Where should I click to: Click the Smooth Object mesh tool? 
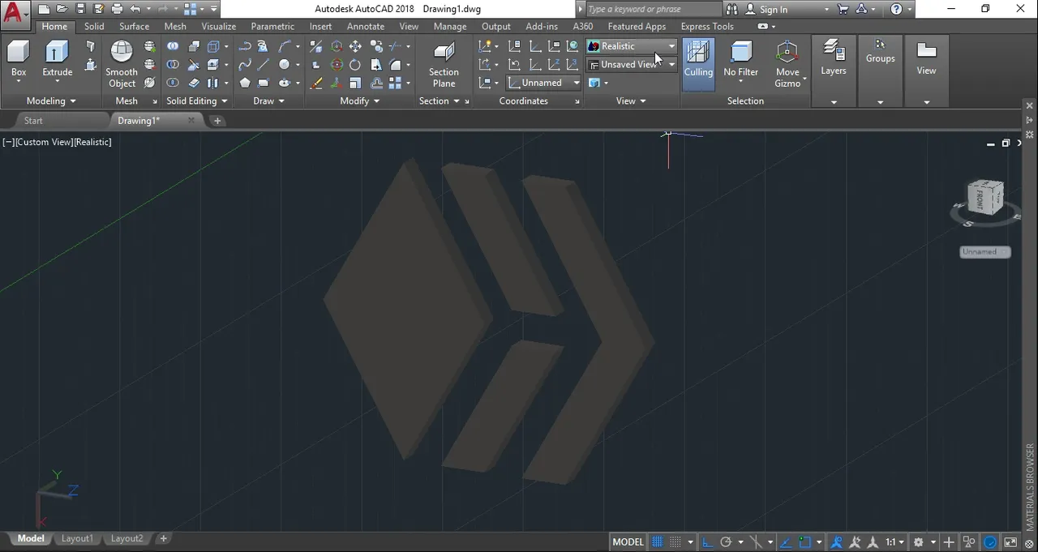click(122, 65)
